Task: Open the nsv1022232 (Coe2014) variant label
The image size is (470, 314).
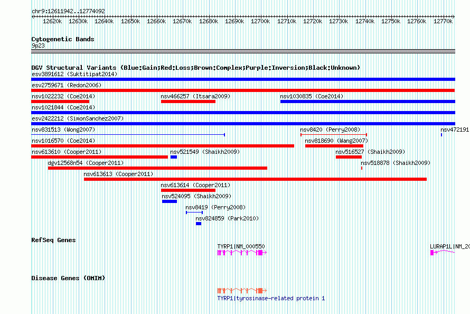Action: pyautogui.click(x=63, y=96)
